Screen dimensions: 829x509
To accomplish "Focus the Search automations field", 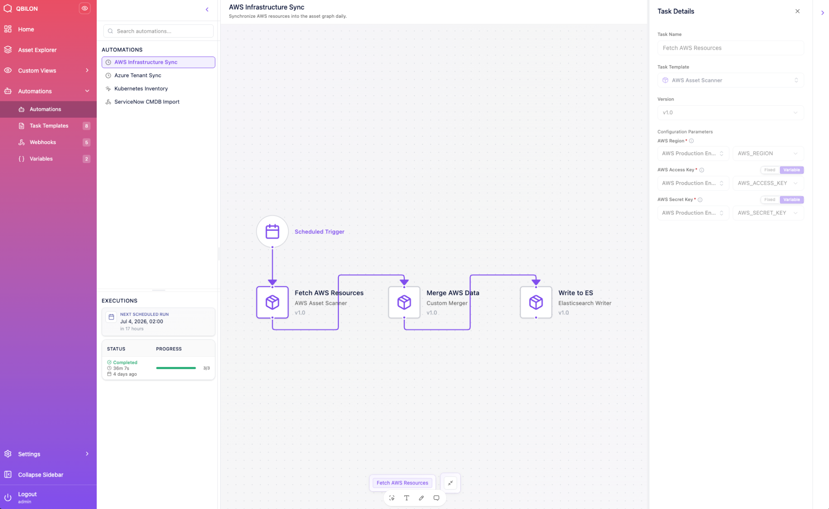I will (158, 31).
